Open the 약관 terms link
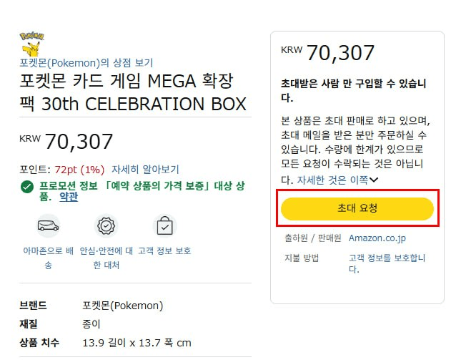Screen dimensions: 451x360 69,197
